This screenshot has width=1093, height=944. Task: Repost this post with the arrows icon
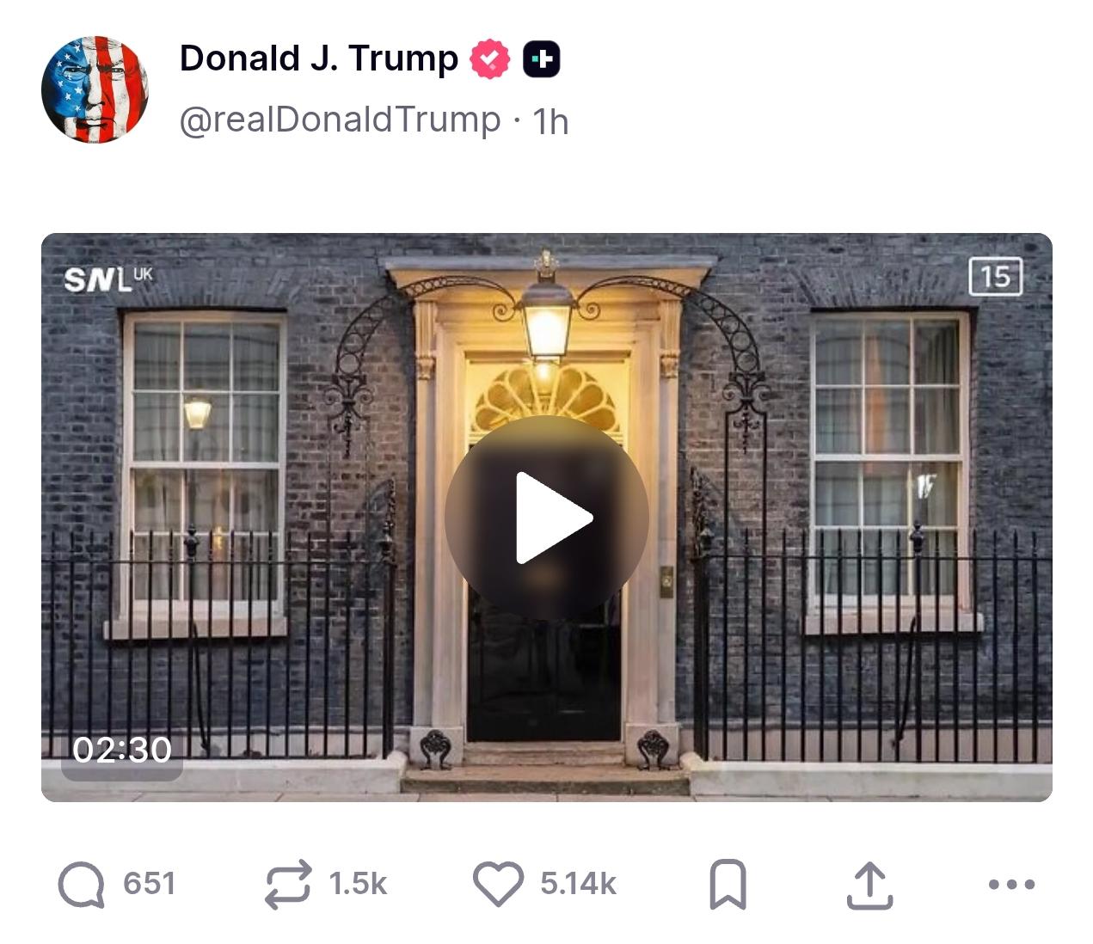coord(287,885)
